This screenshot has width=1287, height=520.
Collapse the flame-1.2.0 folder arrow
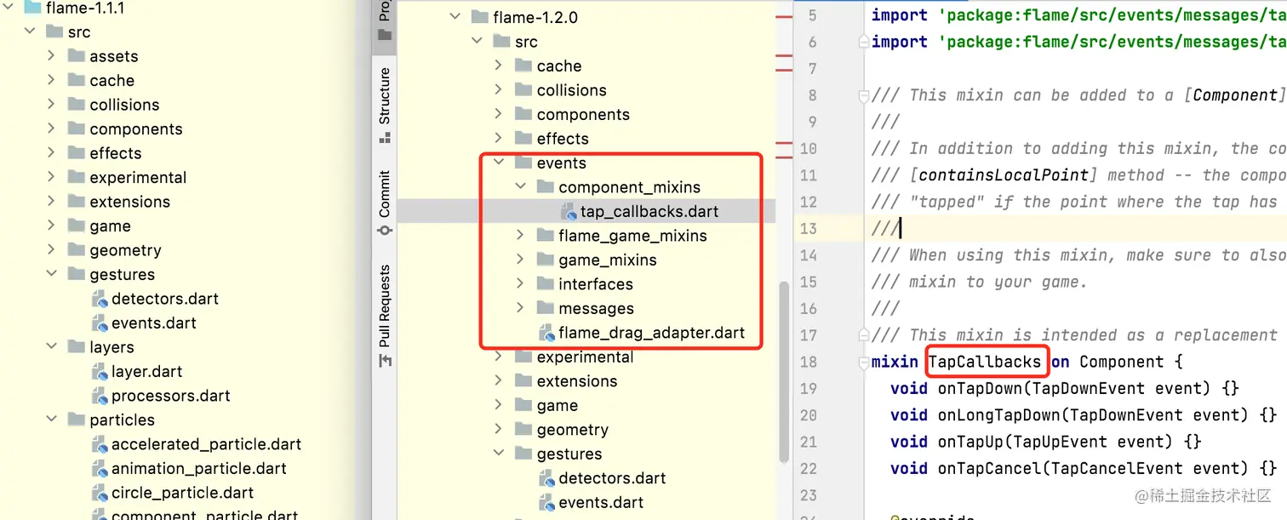click(455, 17)
